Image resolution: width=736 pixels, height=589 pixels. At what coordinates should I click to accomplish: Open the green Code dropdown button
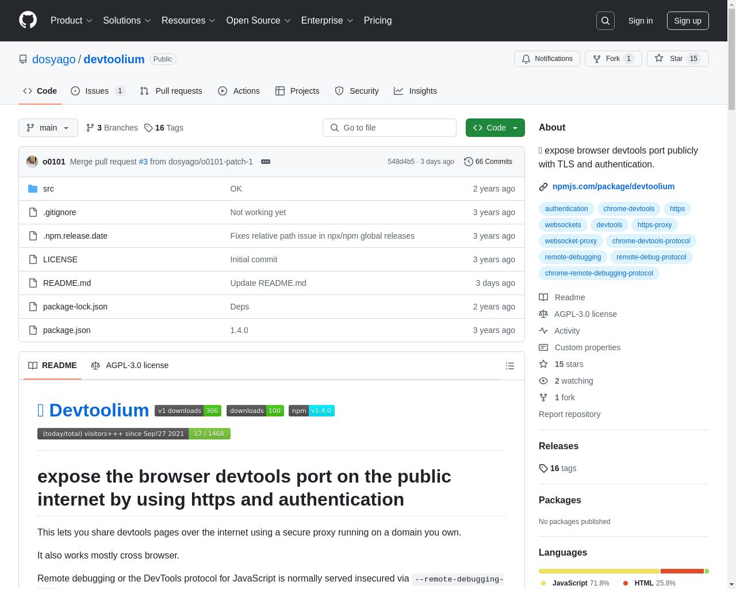point(495,128)
